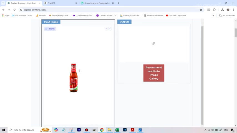Open the downloads icon in toolbar
Screen dimensions: 237x133
pos(222,10)
